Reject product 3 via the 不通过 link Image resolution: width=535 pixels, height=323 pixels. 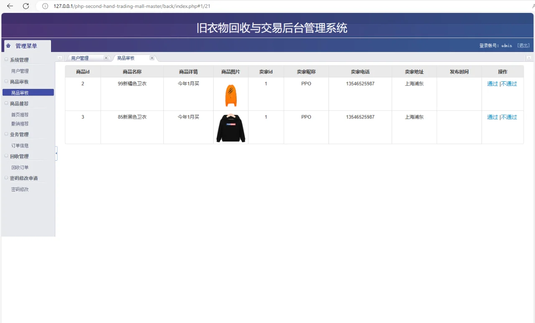pyautogui.click(x=509, y=117)
